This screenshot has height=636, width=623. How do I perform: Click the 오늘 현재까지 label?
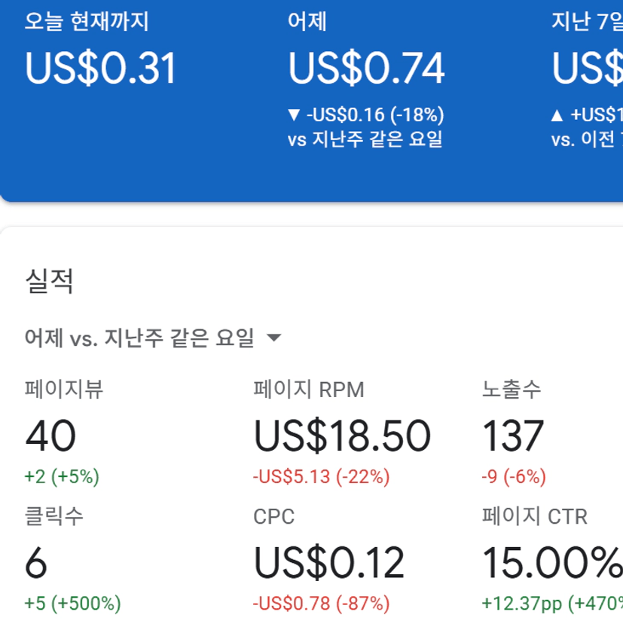[x=87, y=22]
